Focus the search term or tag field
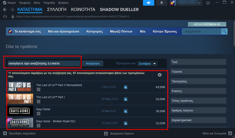Screen dimensions: 235x138 pos(44,63)
